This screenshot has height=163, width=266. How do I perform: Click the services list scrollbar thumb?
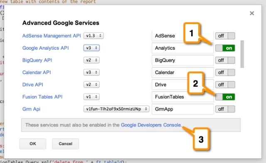[x=242, y=54]
